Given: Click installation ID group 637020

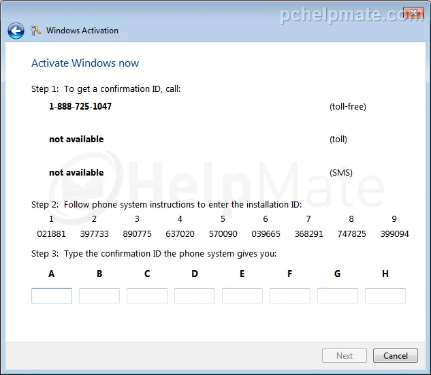Looking at the screenshot, I should pos(180,234).
